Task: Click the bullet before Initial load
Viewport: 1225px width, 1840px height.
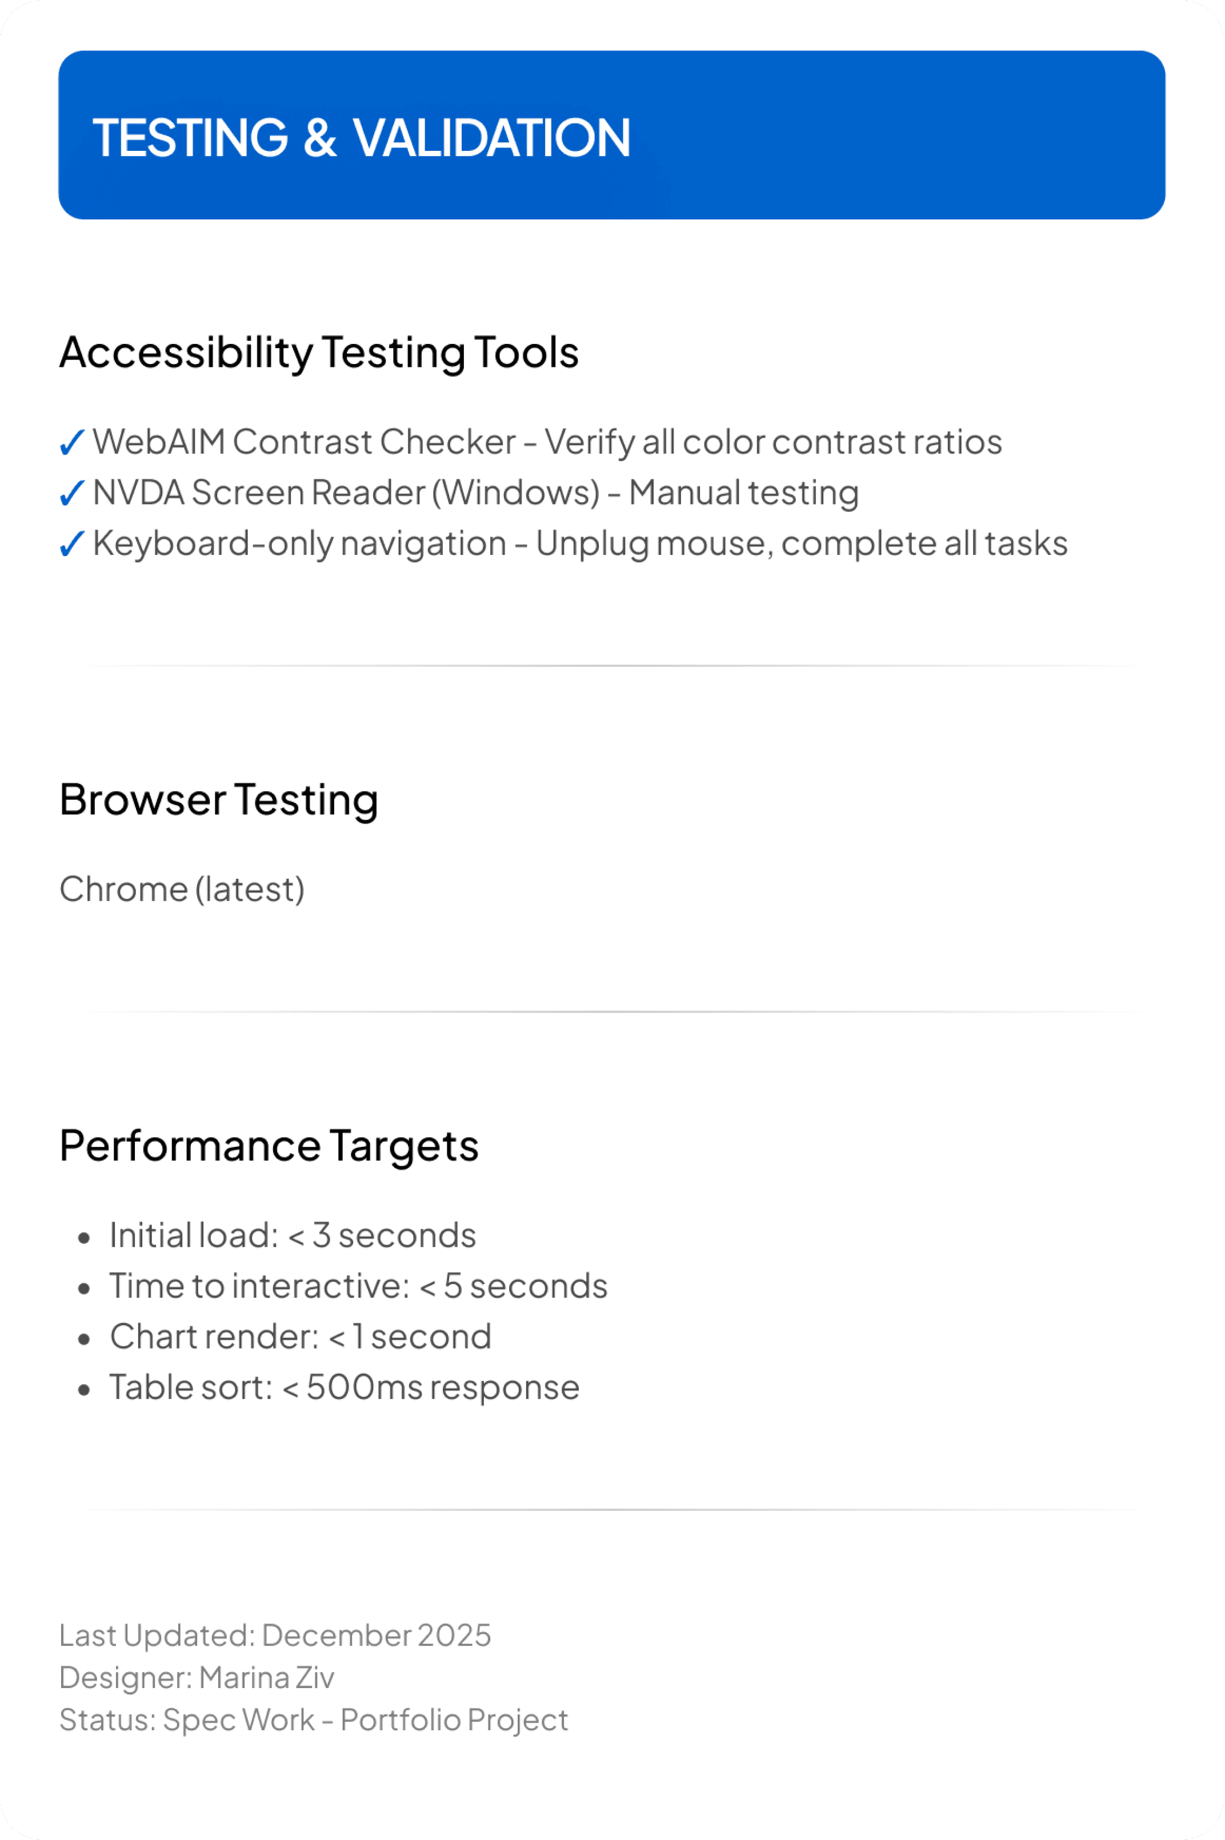Action: 85,1238
